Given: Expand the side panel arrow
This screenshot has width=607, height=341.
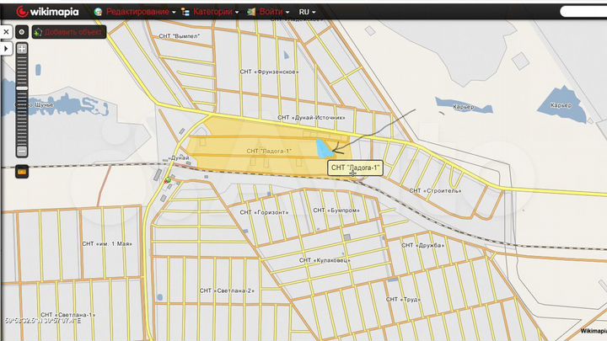Looking at the screenshot, I should click(x=5, y=49).
